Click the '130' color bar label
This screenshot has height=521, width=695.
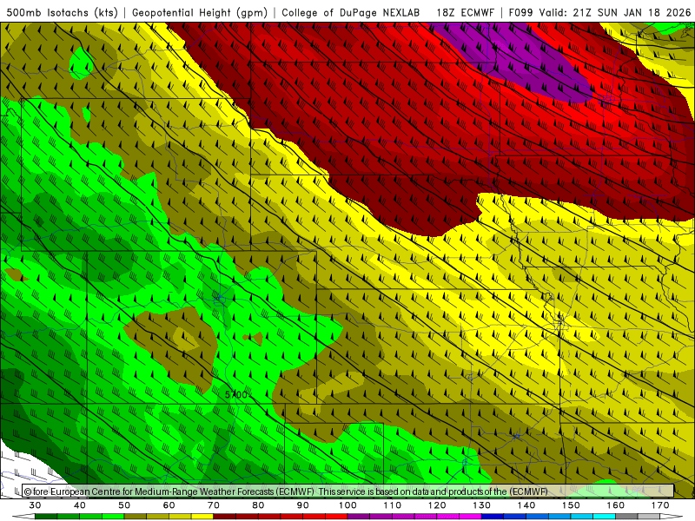pyautogui.click(x=482, y=505)
